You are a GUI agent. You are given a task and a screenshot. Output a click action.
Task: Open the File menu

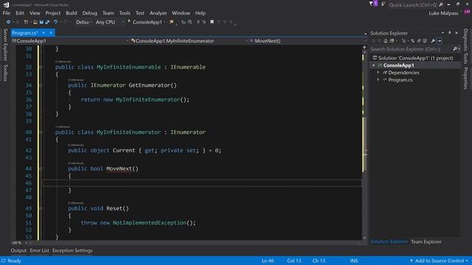[x=7, y=13]
